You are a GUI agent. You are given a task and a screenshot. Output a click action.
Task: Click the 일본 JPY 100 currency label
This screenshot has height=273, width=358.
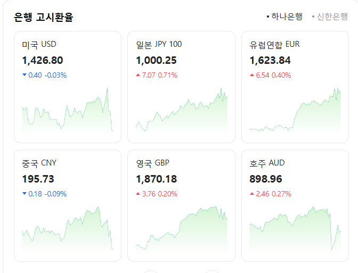(x=159, y=44)
